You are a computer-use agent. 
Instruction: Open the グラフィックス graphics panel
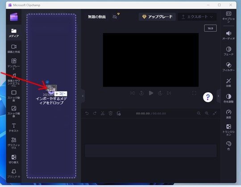pyautogui.click(x=14, y=143)
